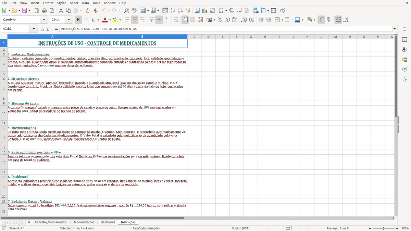Screen dimensions: 411x231
Task: Open the Sheet menu
Action: pos(74,3)
